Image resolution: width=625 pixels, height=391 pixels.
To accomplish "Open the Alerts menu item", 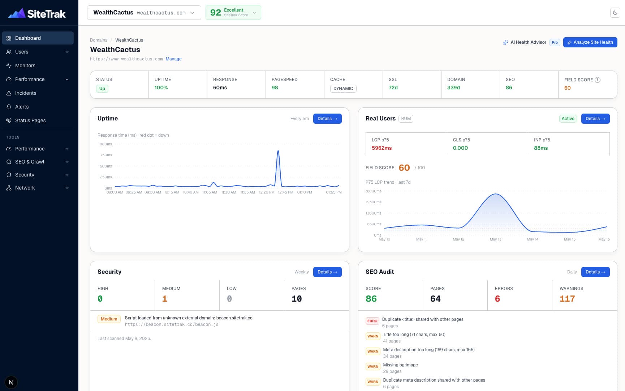I will pyautogui.click(x=38, y=107).
